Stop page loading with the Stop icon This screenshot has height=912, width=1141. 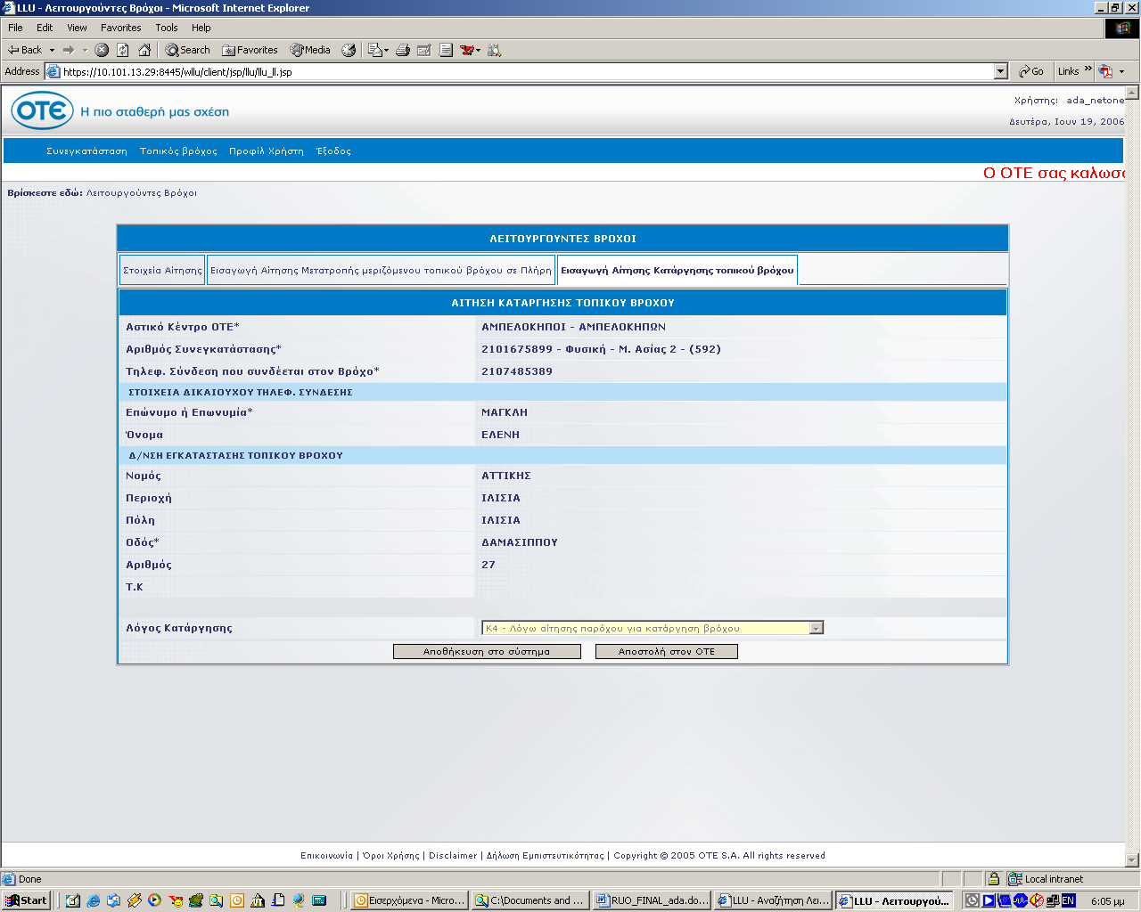[102, 50]
